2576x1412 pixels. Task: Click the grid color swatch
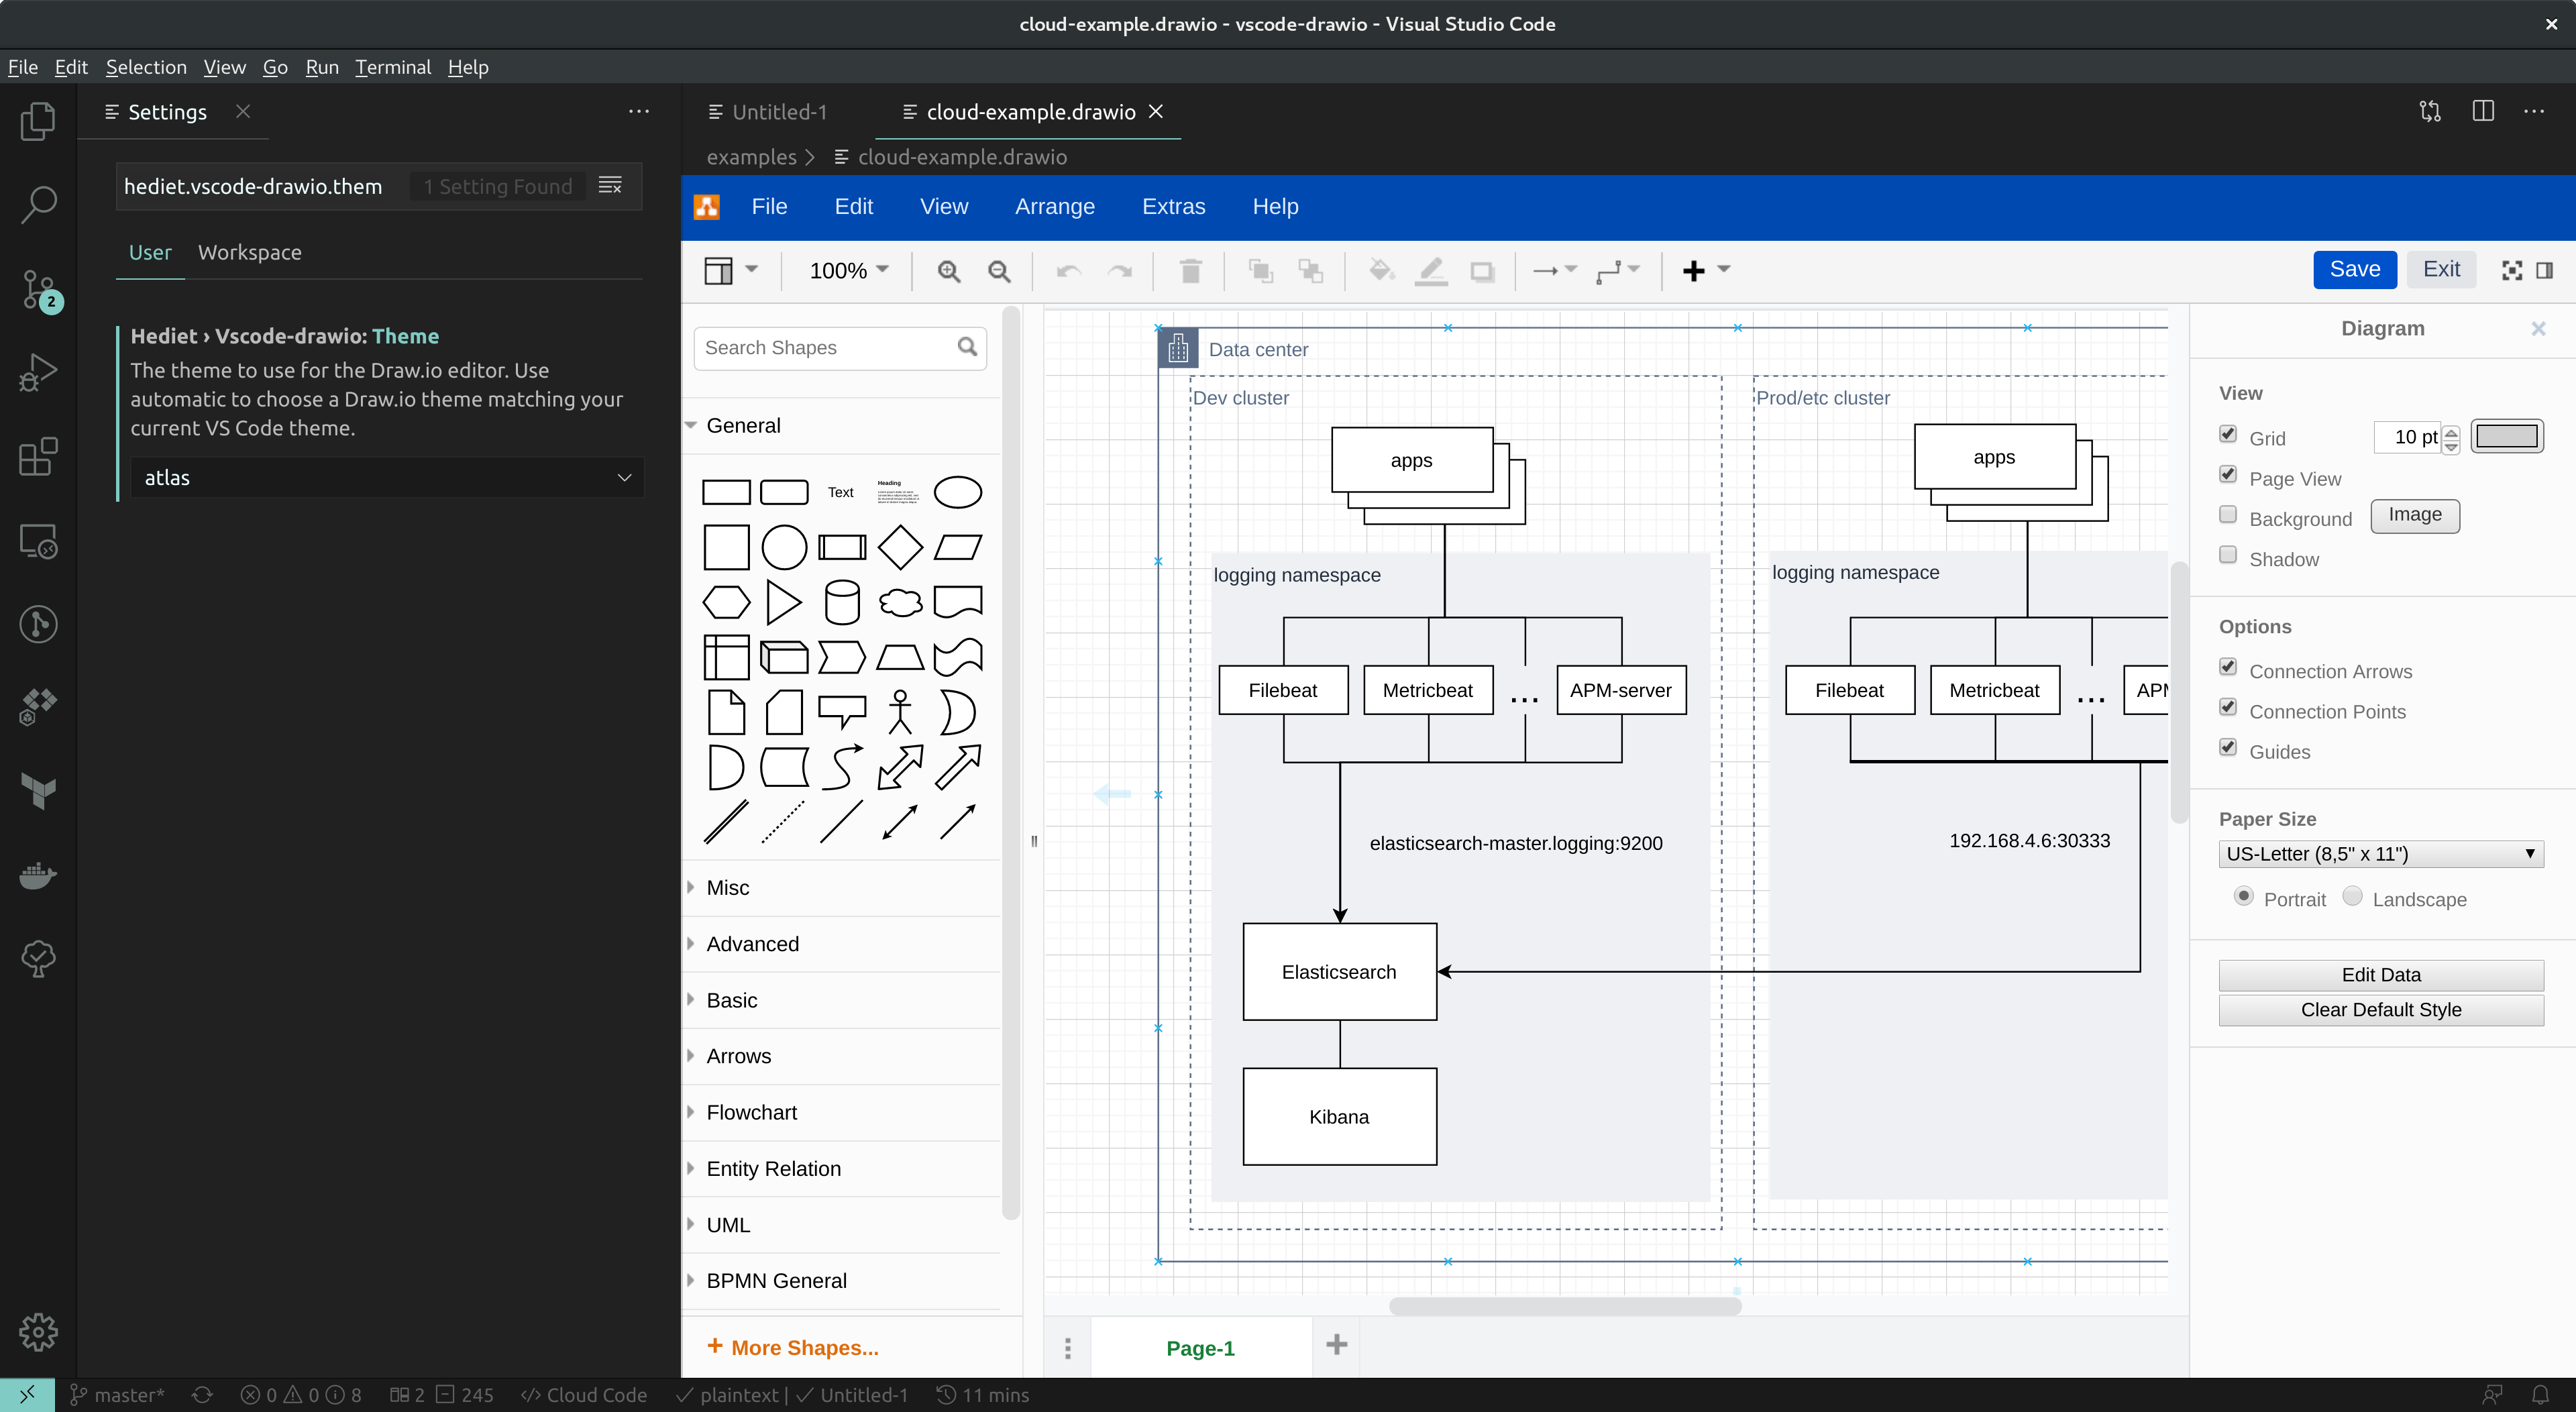coord(2506,436)
